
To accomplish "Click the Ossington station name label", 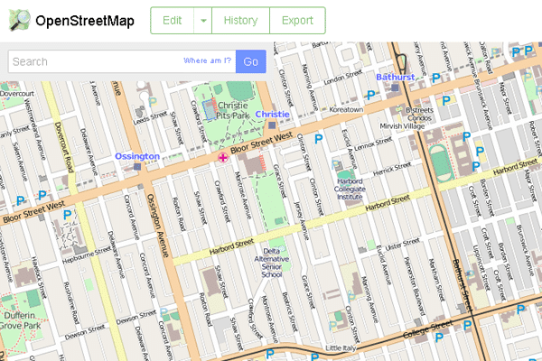I will (x=137, y=156).
